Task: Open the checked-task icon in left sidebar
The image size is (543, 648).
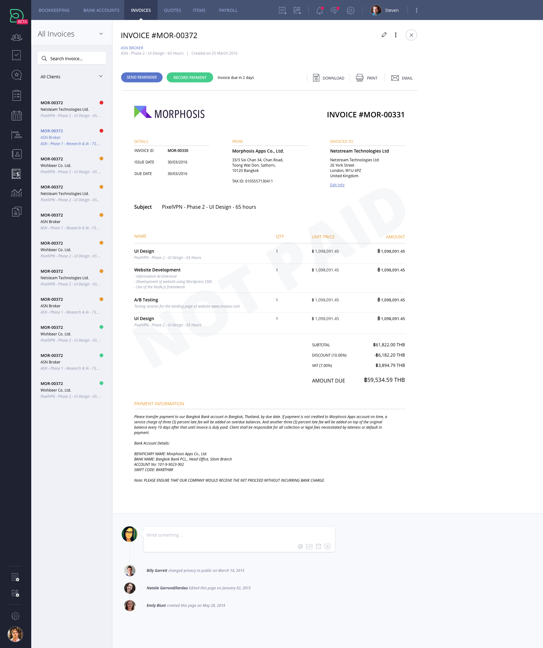Action: click(x=17, y=56)
